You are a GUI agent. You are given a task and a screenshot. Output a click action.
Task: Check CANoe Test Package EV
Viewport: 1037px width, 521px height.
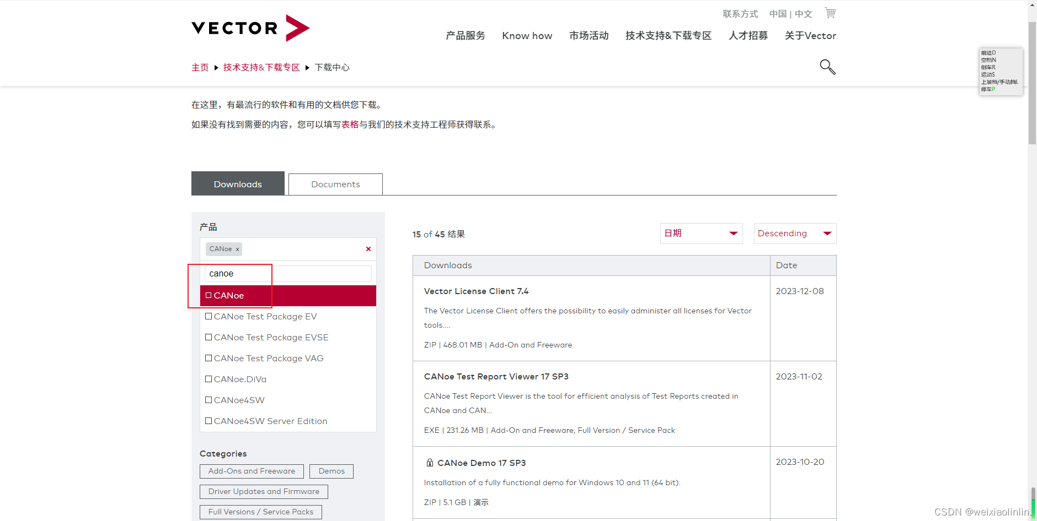(209, 316)
